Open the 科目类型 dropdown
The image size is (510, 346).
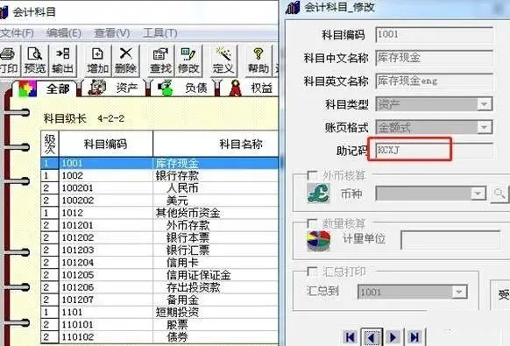484,104
